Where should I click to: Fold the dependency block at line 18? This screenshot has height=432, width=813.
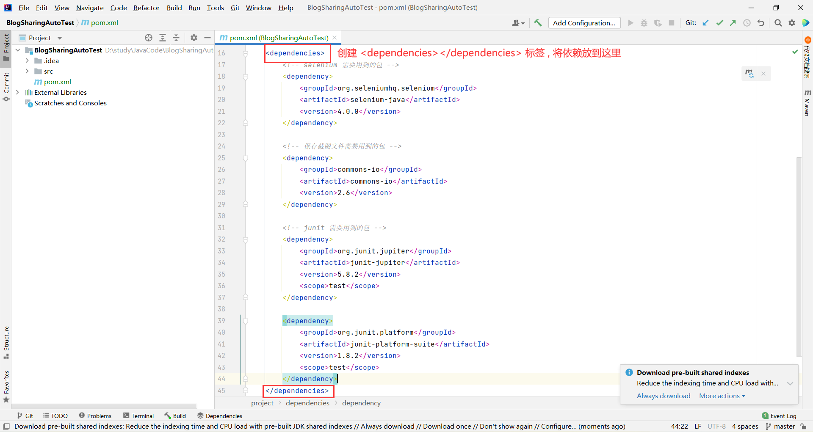pos(246,77)
